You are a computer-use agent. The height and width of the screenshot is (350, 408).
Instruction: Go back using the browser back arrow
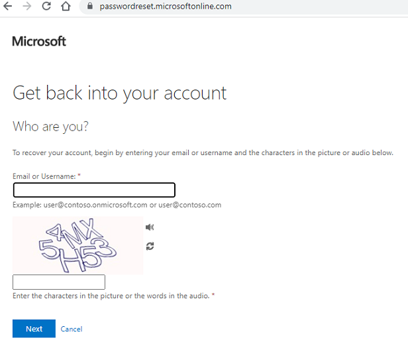[7, 6]
